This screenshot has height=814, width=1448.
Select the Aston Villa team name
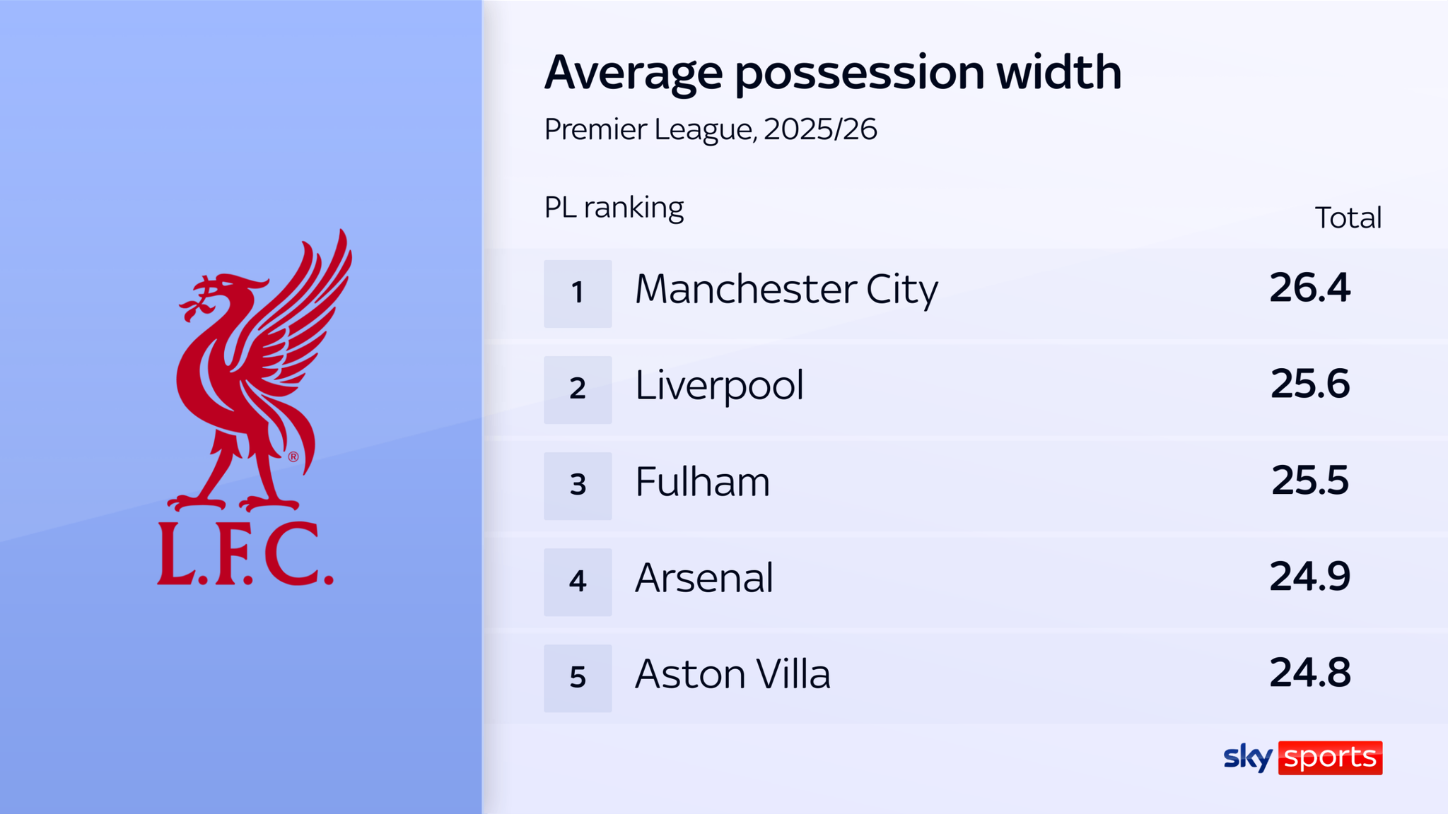[732, 674]
